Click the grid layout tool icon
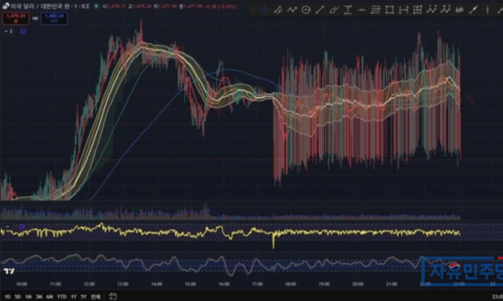503x301 pixels. [x=418, y=9]
